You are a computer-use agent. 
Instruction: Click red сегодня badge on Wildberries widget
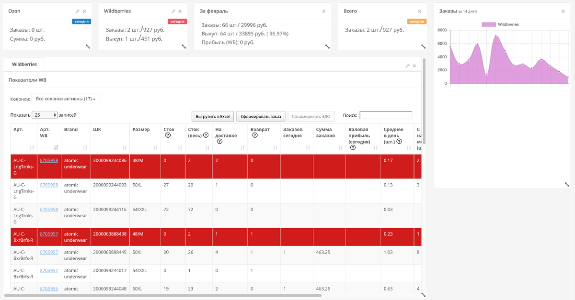[177, 22]
